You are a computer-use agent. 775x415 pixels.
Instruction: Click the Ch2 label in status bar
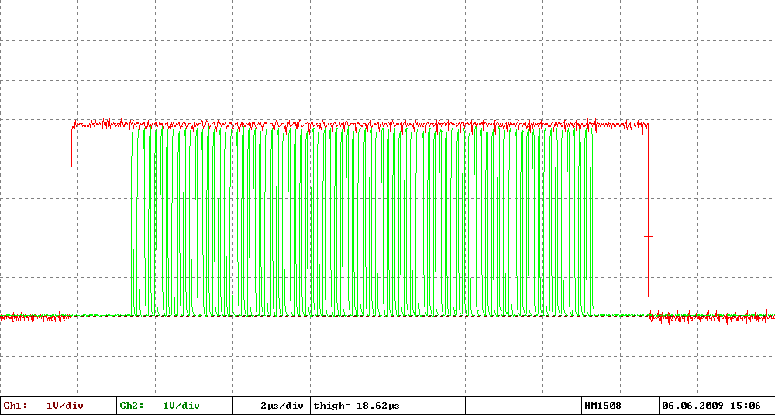tap(132, 406)
